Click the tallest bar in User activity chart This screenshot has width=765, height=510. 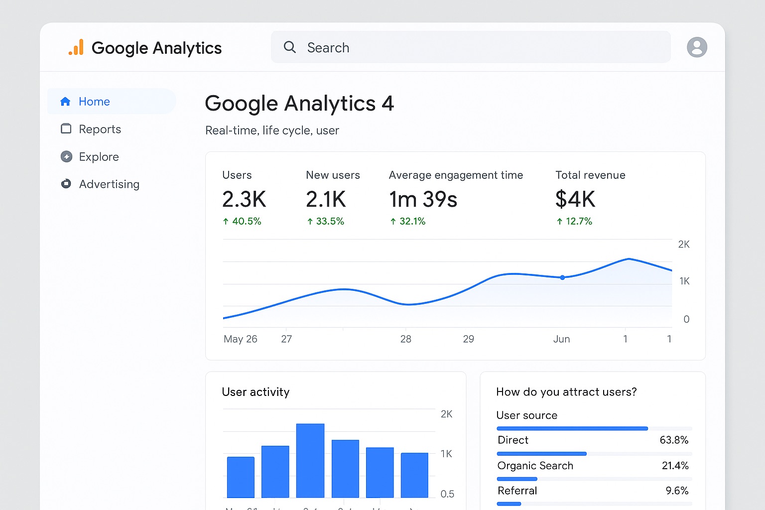pos(310,460)
